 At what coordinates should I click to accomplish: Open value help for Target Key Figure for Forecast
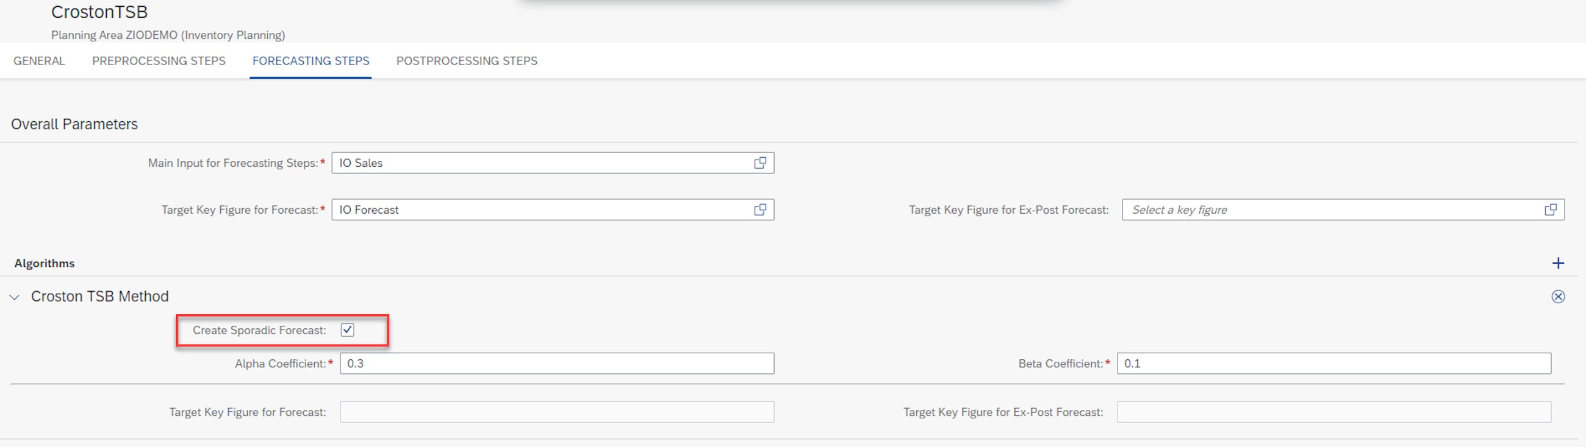pos(759,209)
